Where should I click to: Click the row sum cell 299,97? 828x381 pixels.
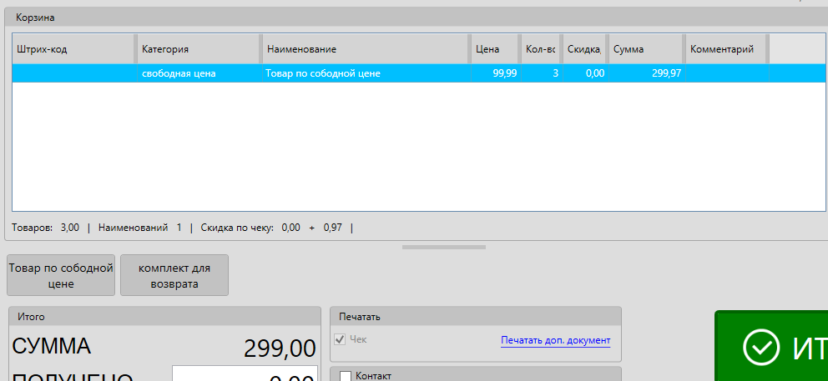tap(645, 73)
